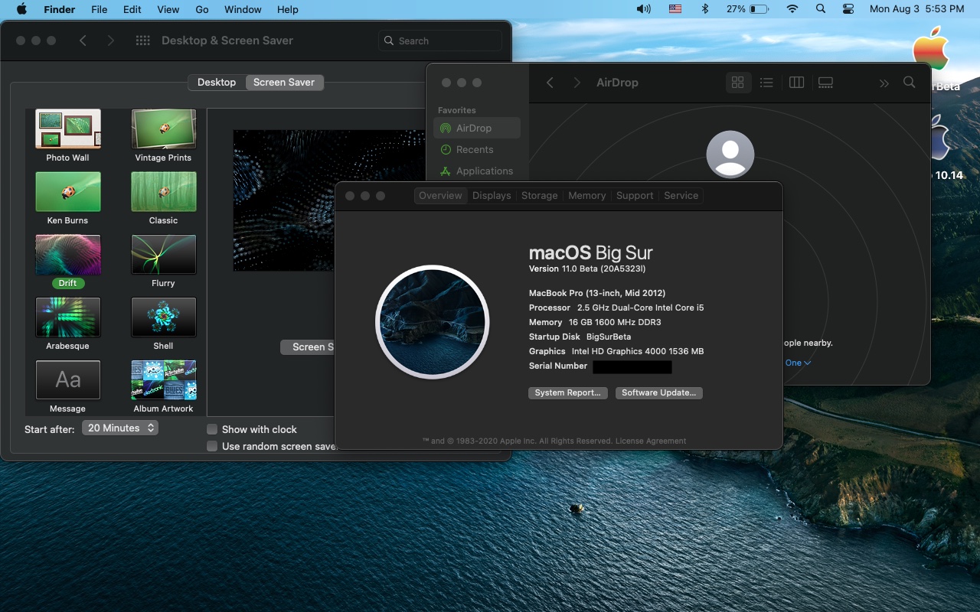The width and height of the screenshot is (980, 612).
Task: Switch Finder to gallery view
Action: coord(825,83)
